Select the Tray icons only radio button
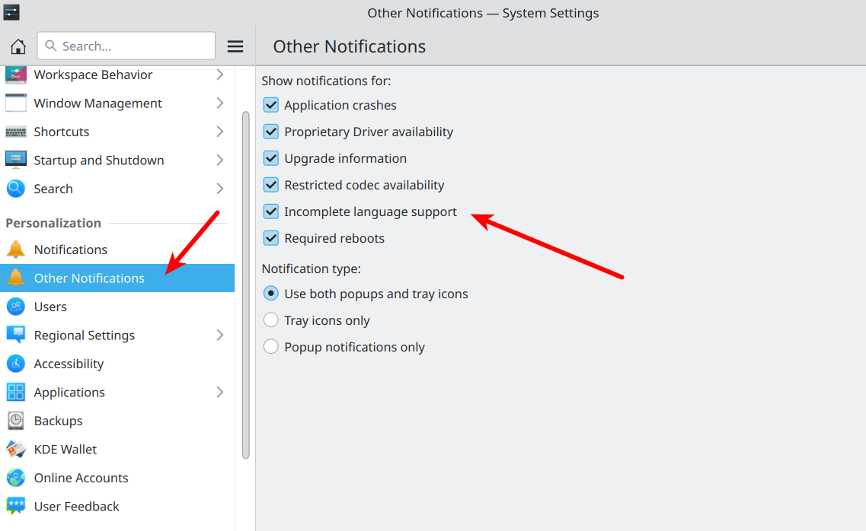 tap(270, 320)
